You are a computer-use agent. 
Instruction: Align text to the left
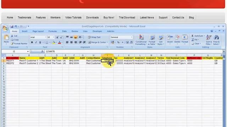(67, 42)
